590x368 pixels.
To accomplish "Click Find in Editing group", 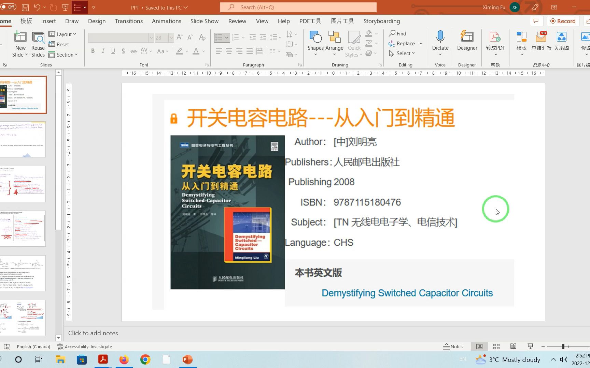I will coord(398,33).
